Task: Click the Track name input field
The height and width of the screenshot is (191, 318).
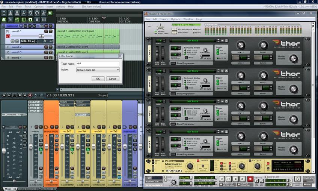Action: [98, 64]
